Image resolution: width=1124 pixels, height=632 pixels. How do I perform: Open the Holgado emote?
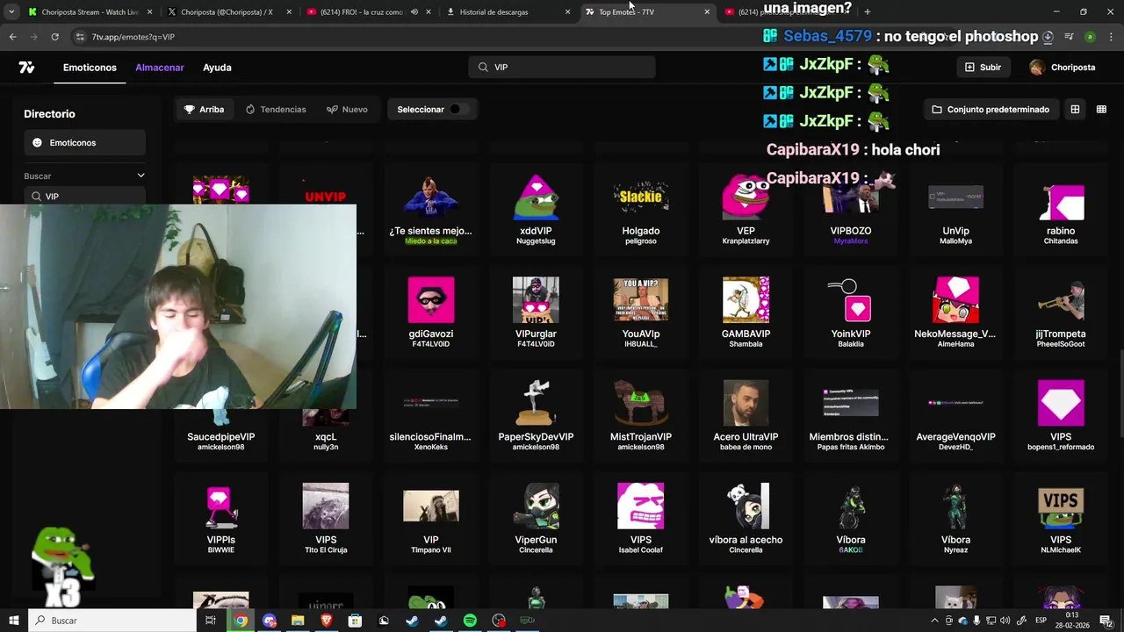point(641,211)
